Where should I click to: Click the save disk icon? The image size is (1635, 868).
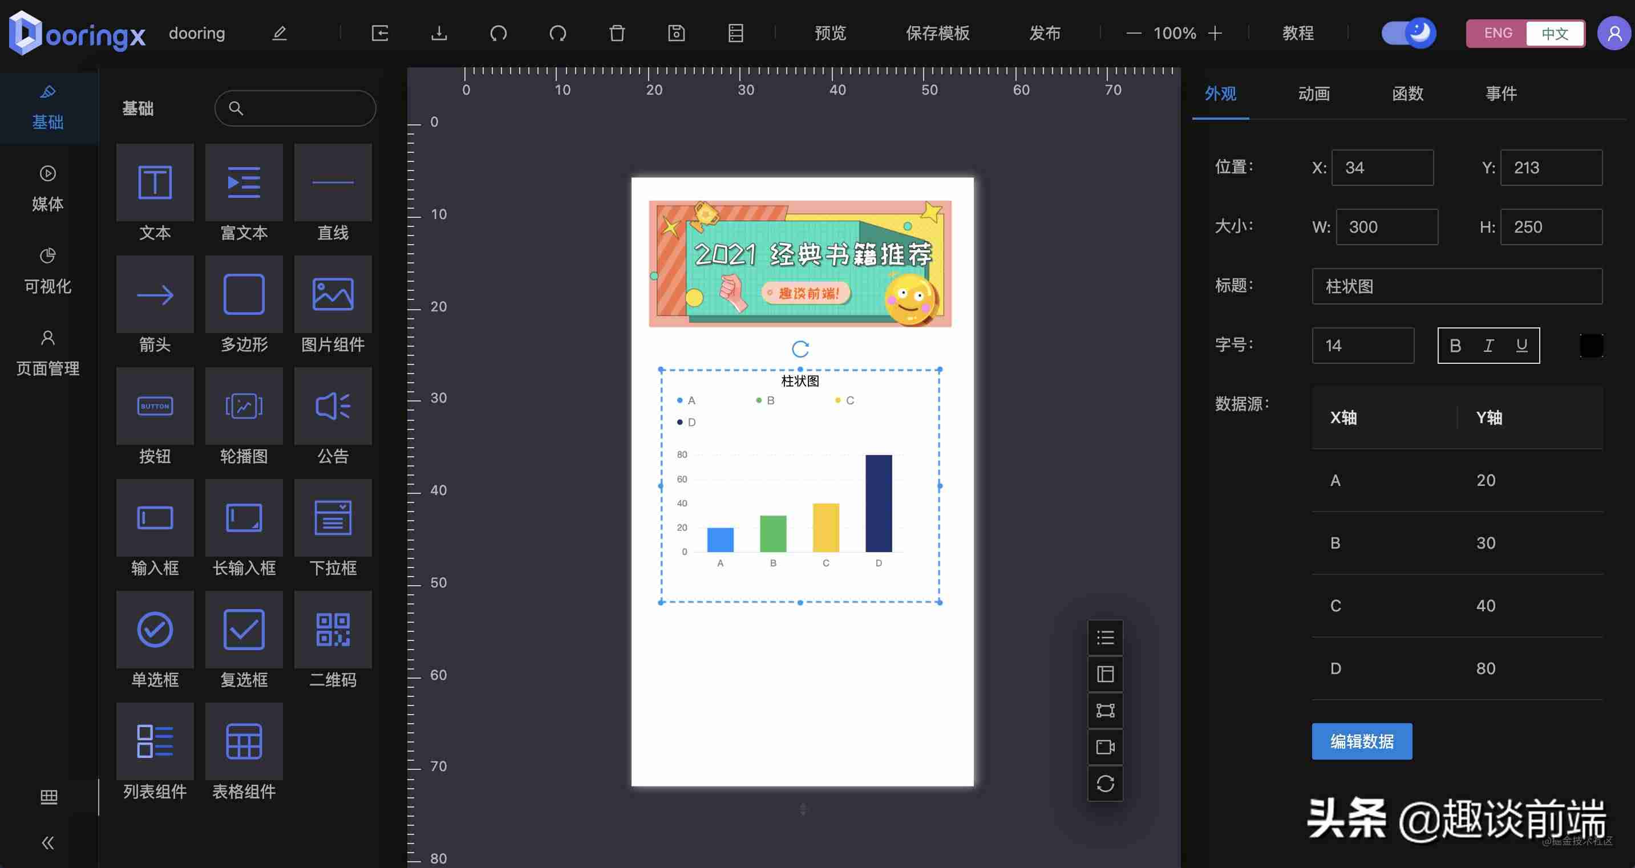[x=676, y=33]
